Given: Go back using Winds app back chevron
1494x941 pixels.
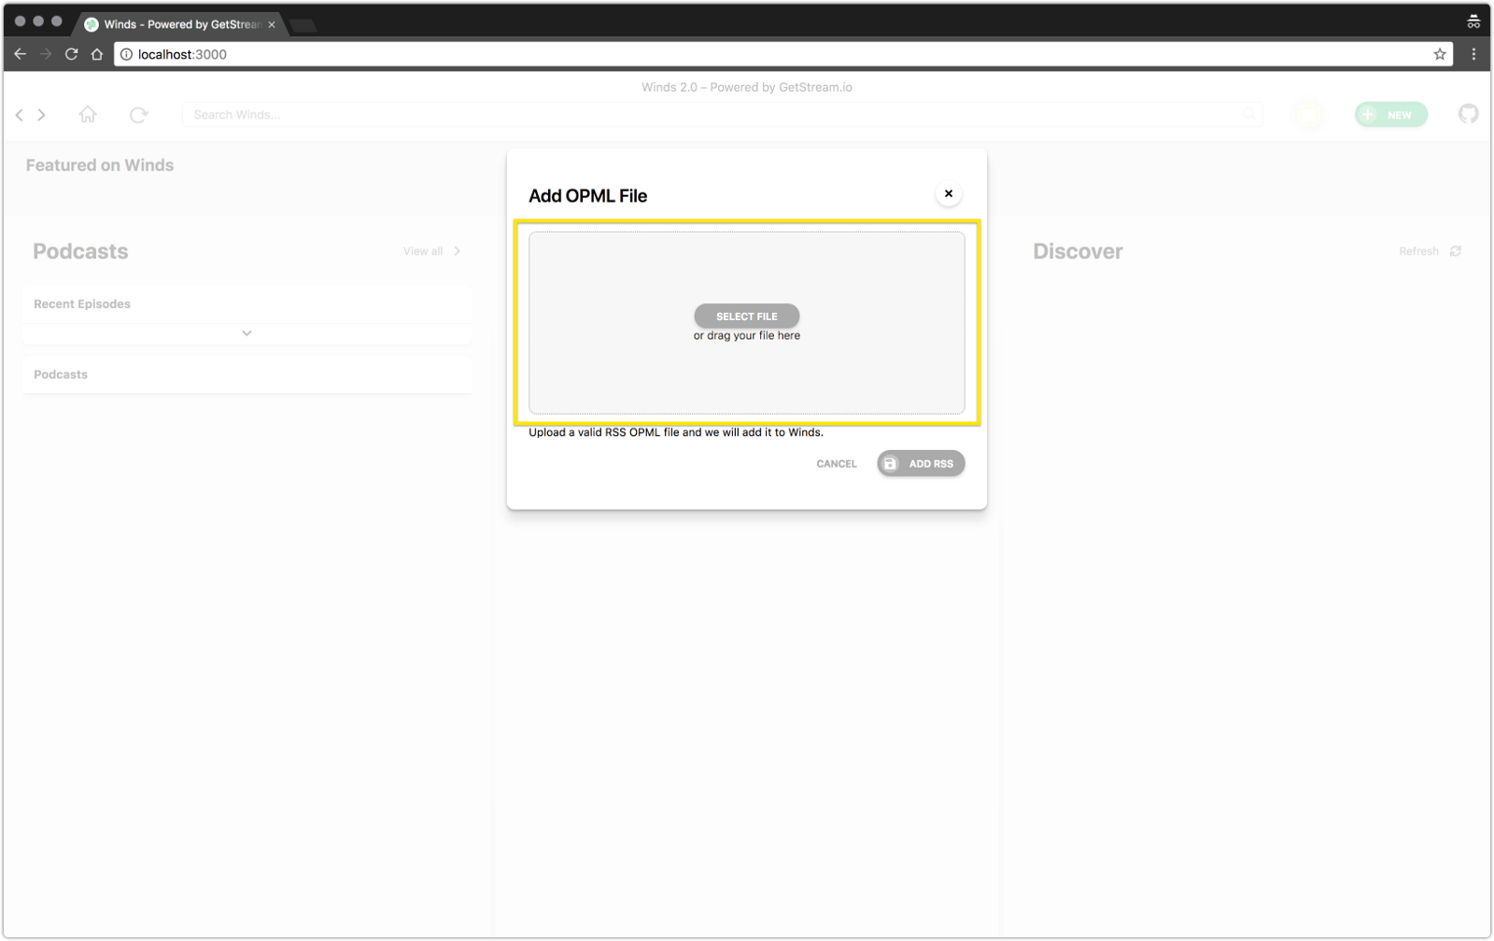Looking at the screenshot, I should (x=20, y=115).
